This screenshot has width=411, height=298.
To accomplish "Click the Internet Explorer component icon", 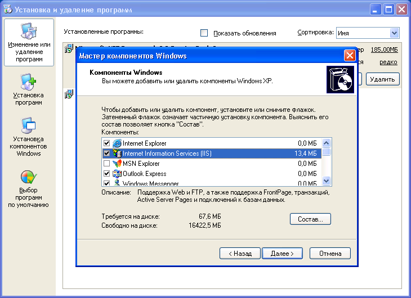I will pos(117,143).
